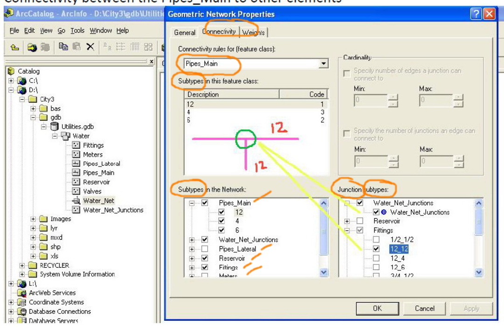The width and height of the screenshot is (504, 332).
Task: Uncheck Pipes_Main in Subtypes in the Network
Action: pos(204,203)
